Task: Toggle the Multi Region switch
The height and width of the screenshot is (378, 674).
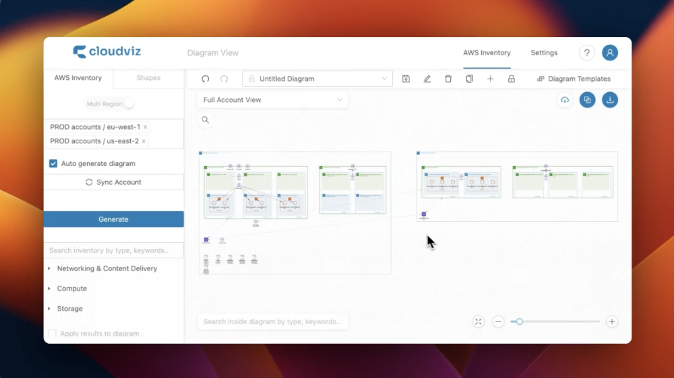Action: pyautogui.click(x=129, y=104)
